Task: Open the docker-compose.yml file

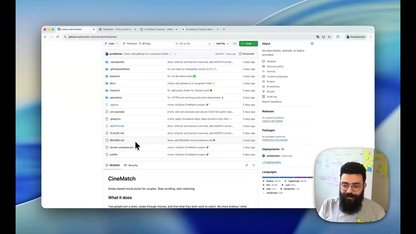Action: 122,148
